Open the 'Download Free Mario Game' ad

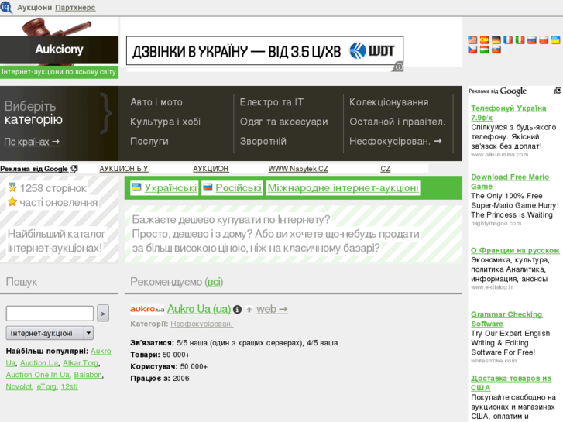[510, 181]
